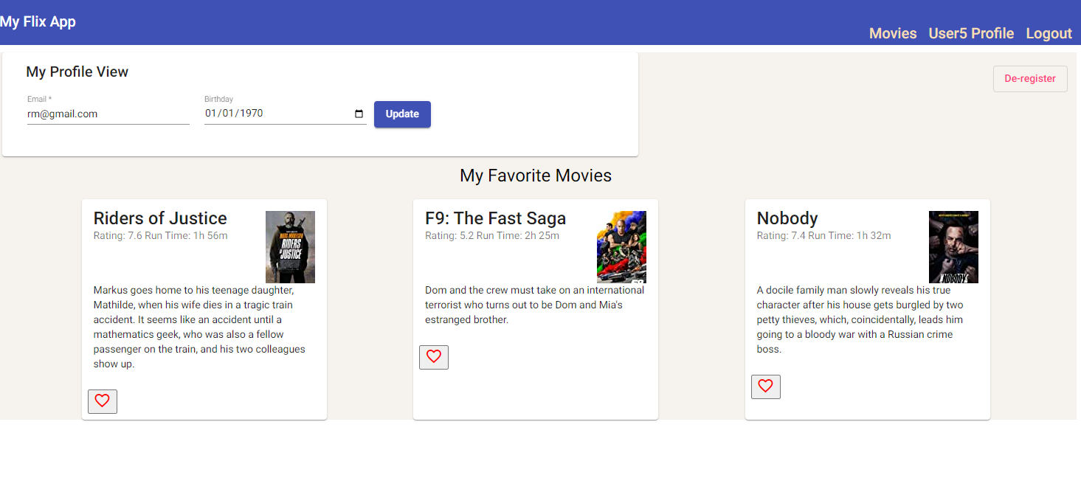Image resolution: width=1081 pixels, height=478 pixels.
Task: Click the Riders of Justice poster thumbnail
Action: point(290,246)
